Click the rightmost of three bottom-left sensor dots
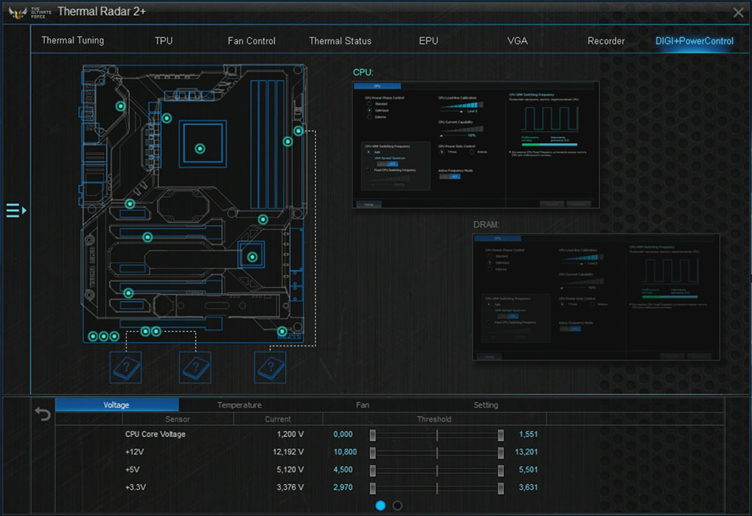 pyautogui.click(x=114, y=336)
